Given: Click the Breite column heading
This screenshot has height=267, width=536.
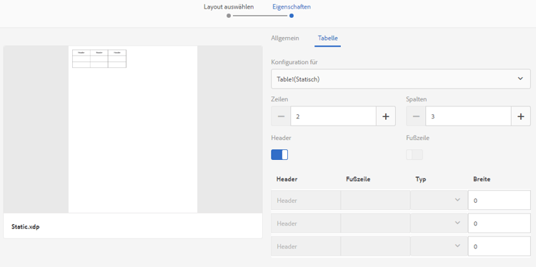Looking at the screenshot, I should click(x=482, y=179).
